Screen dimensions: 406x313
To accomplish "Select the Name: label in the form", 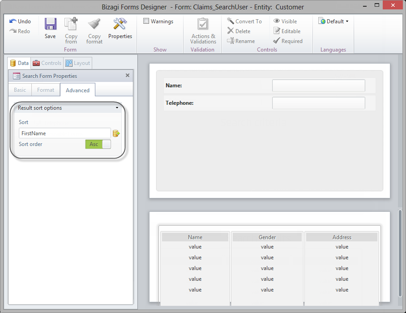I will click(174, 86).
